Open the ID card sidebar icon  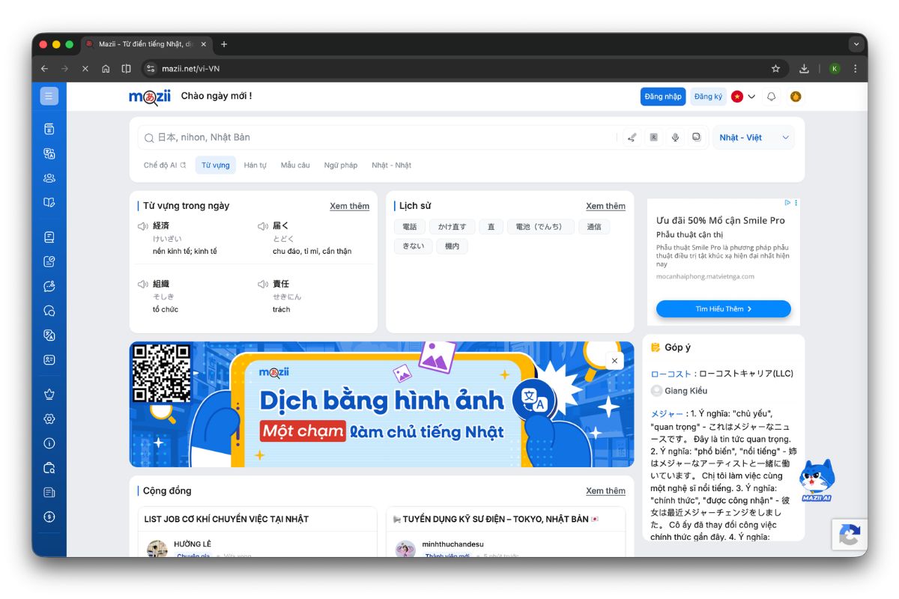(x=49, y=359)
